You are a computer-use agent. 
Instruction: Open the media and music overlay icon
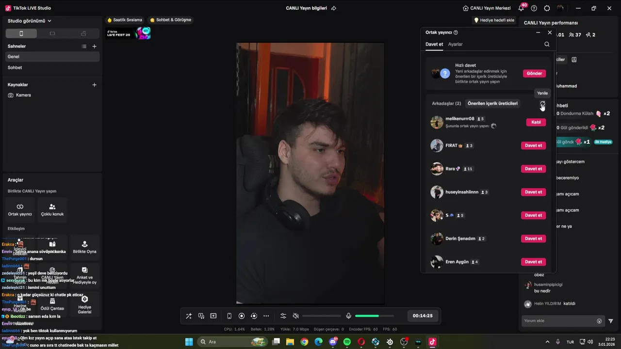(201, 316)
